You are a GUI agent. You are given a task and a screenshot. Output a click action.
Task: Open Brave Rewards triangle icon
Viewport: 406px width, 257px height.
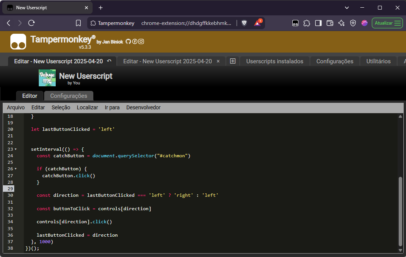pos(258,23)
